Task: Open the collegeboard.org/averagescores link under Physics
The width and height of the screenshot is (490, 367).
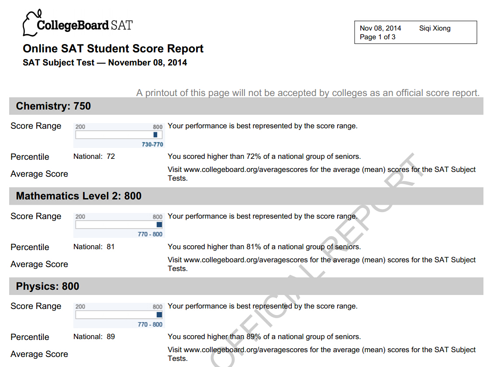Action: [246, 350]
